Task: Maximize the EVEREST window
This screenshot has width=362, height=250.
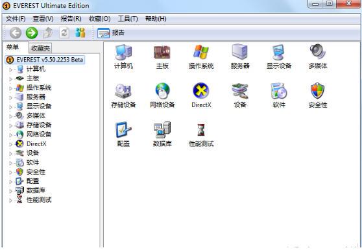Action: pyautogui.click(x=330, y=4)
